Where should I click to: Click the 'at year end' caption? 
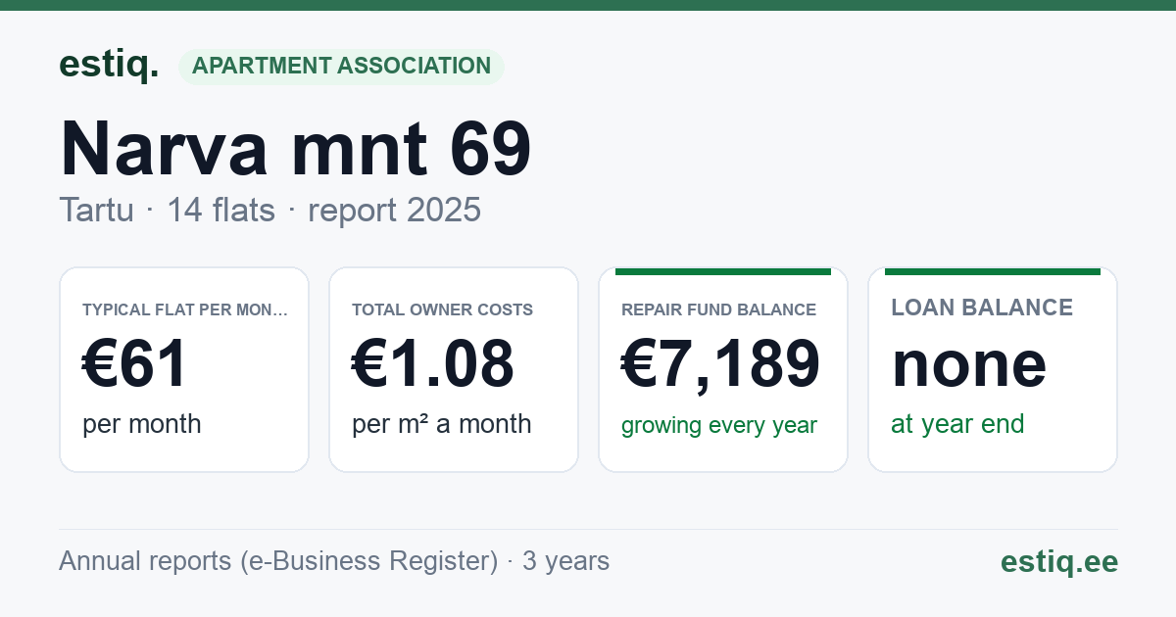[x=957, y=424]
